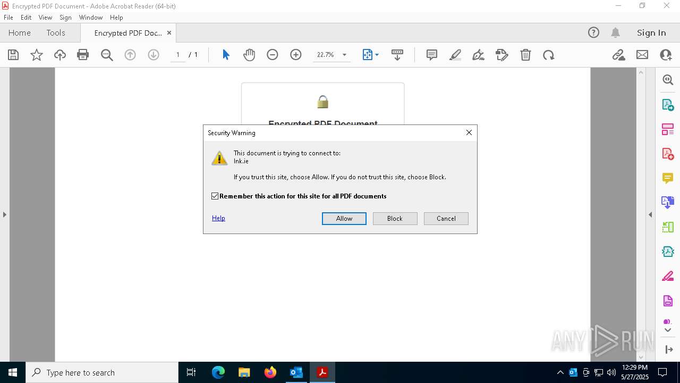680x383 pixels.
Task: Share with others person icon
Action: tap(666, 55)
